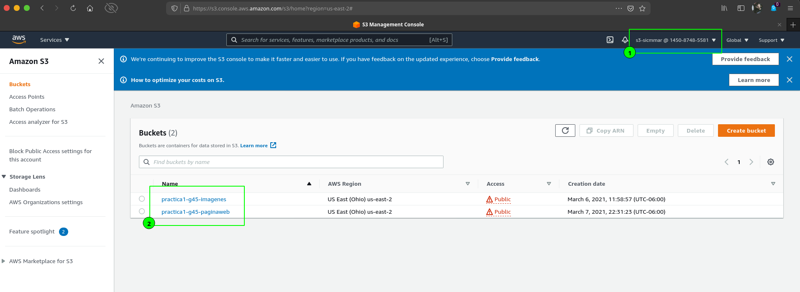Open table preferences gear icon
This screenshot has width=800, height=292.
pos(771,162)
